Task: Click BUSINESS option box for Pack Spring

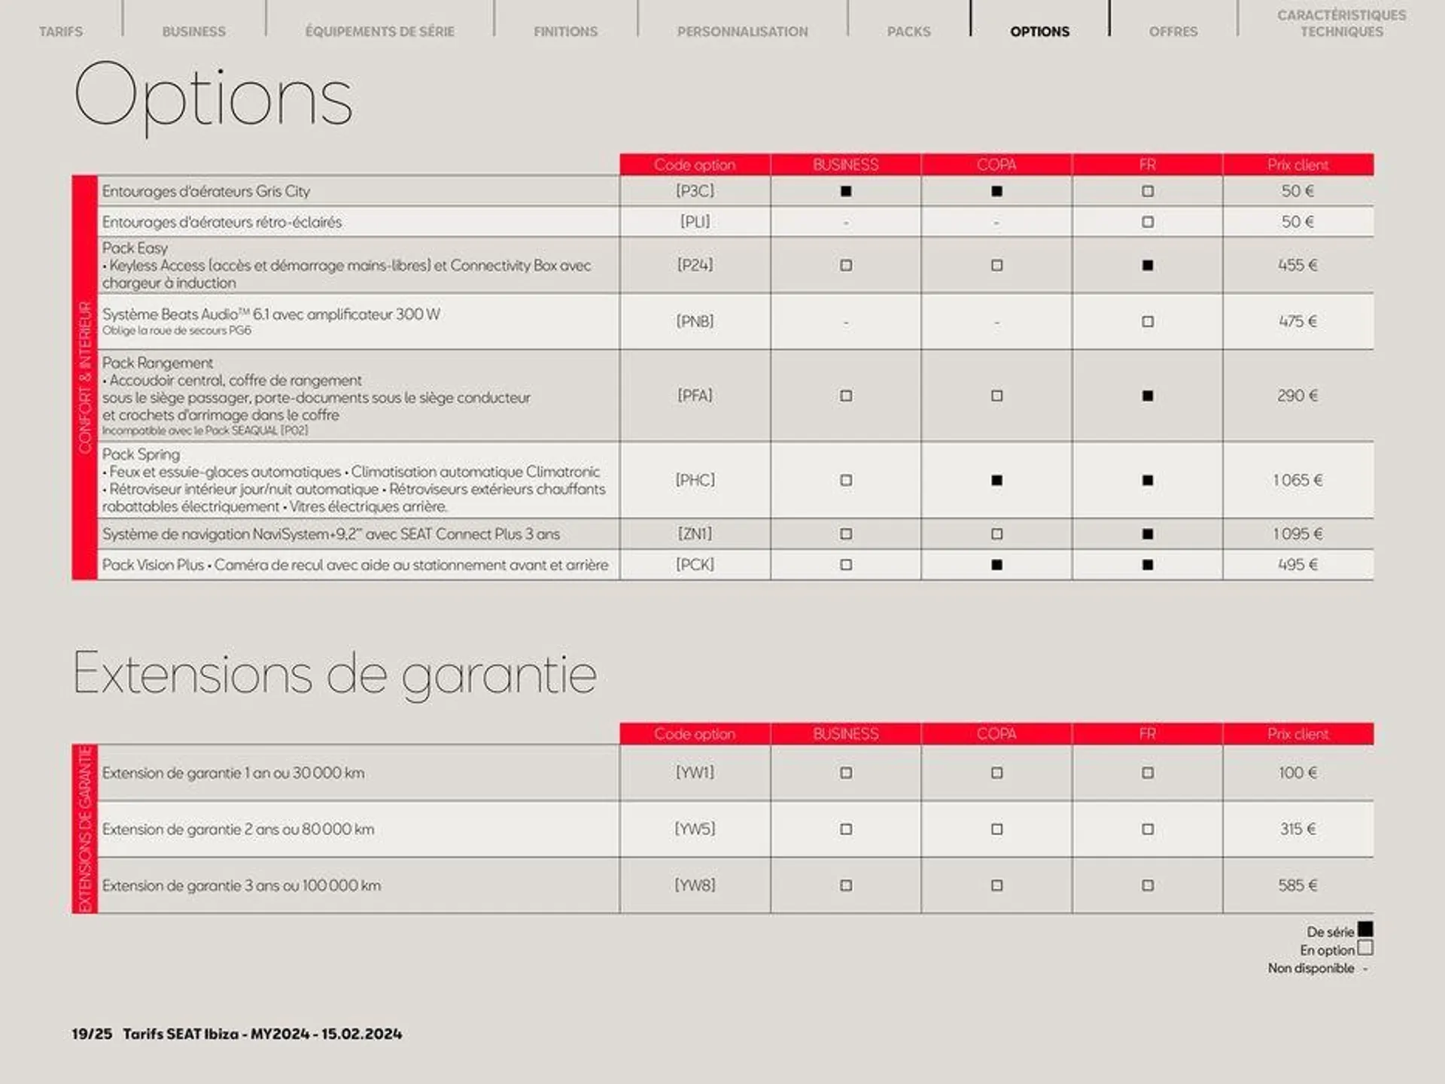Action: (846, 480)
